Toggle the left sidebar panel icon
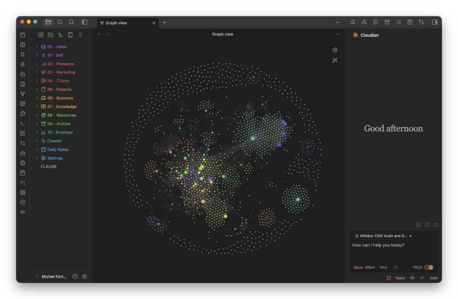458x299 pixels. pos(85,22)
